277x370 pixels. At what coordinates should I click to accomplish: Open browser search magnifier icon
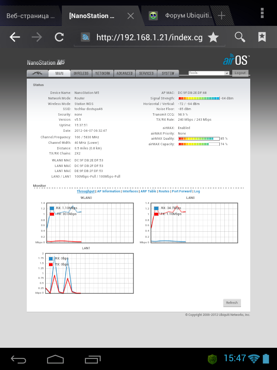tap(240, 37)
